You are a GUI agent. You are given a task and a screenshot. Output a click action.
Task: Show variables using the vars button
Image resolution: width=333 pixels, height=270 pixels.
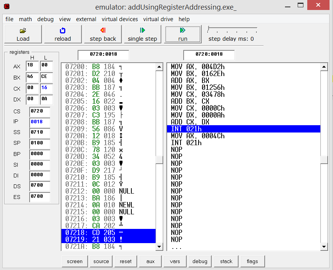point(175,261)
